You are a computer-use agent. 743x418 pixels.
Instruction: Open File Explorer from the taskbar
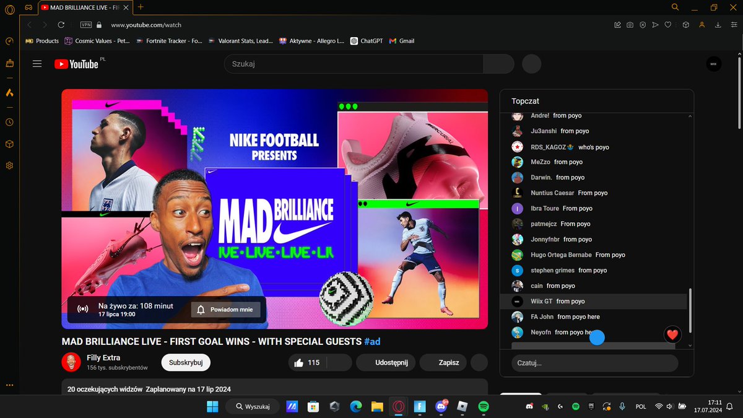tap(377, 406)
